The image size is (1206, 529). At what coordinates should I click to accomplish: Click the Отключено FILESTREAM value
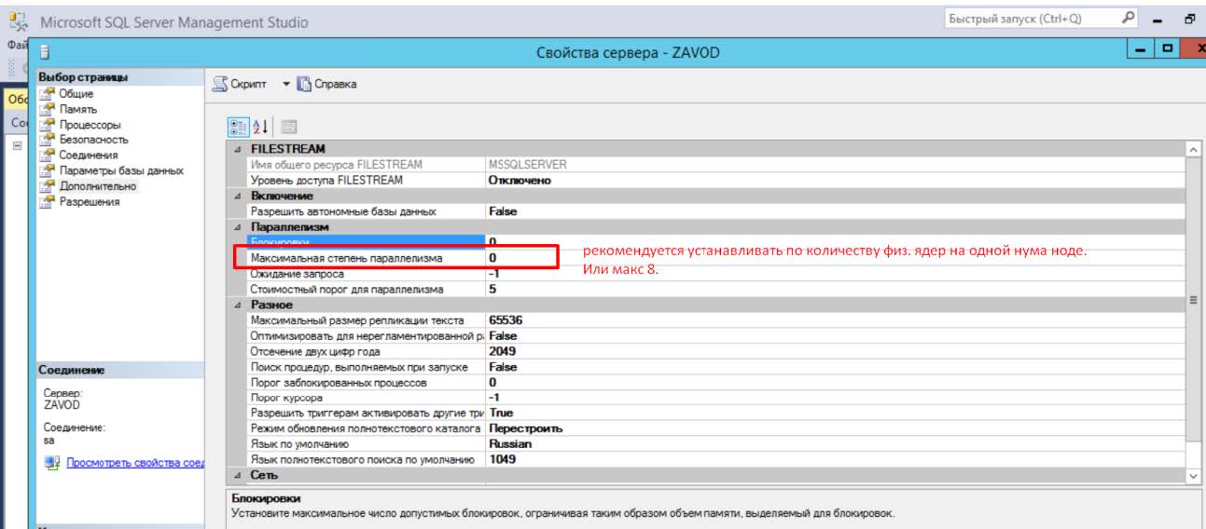click(520, 180)
